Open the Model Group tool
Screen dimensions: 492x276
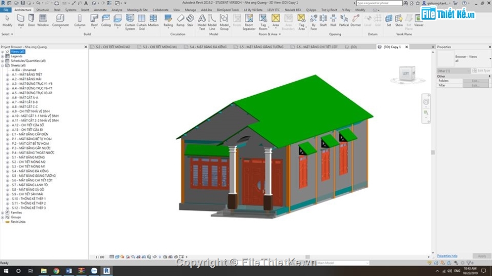point(224,22)
